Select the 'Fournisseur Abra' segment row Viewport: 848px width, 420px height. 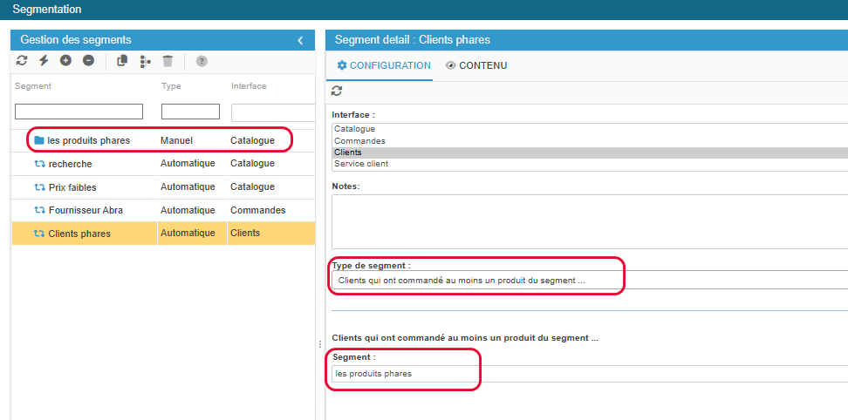[x=163, y=210]
